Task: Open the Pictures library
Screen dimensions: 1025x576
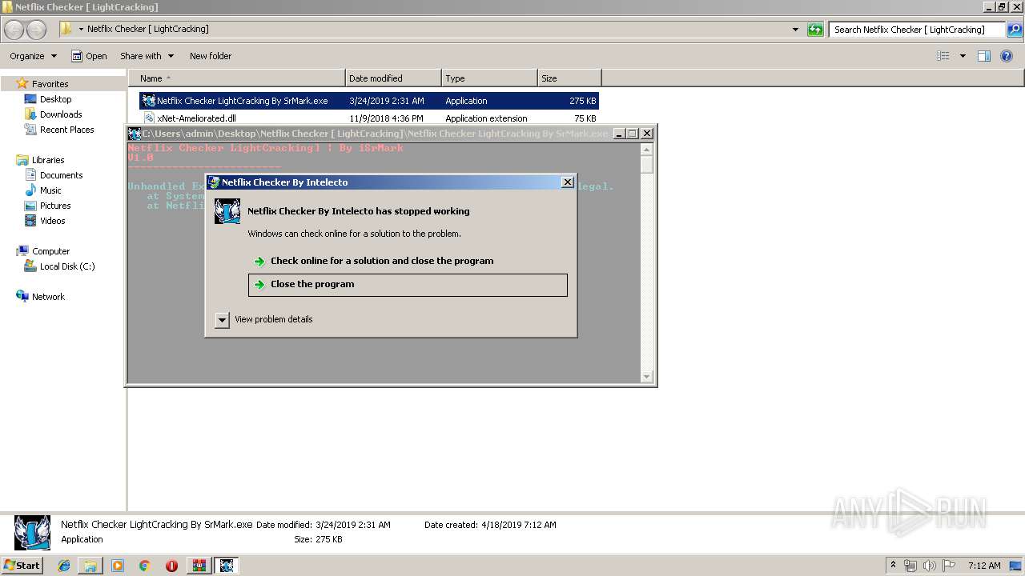Action: (55, 206)
